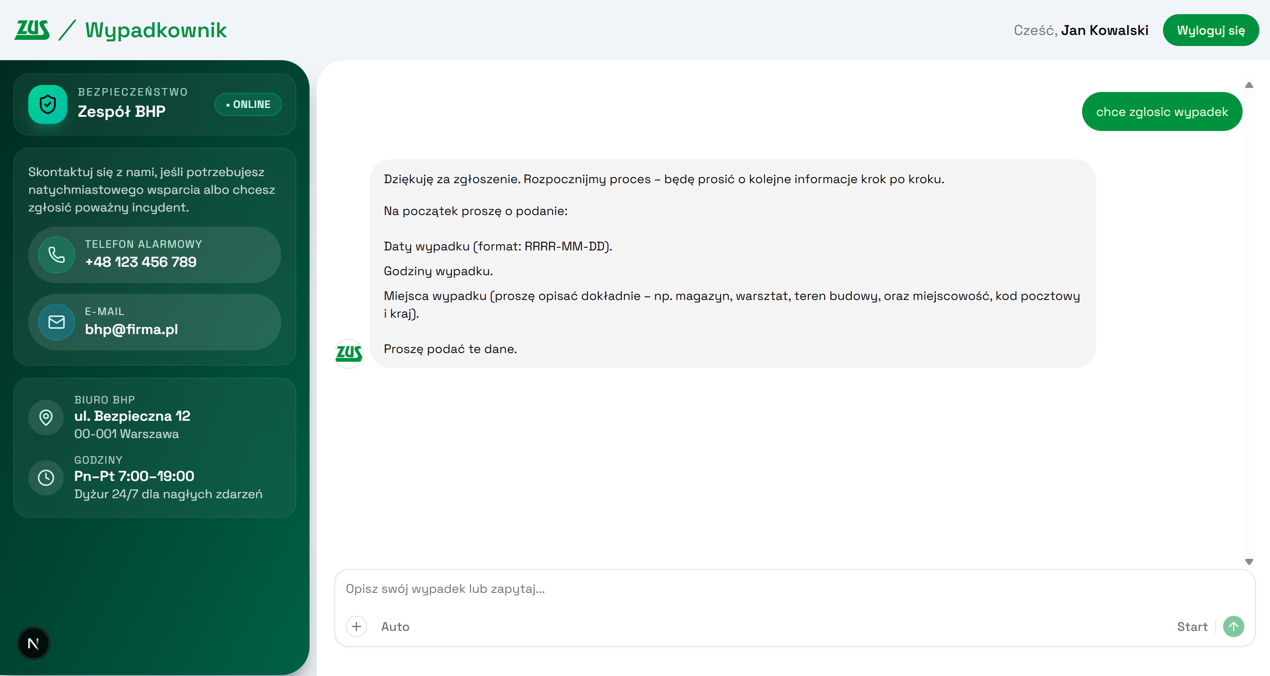Viewport: 1270px width, 676px height.
Task: Click the ZUS avatar beside bot message
Action: (348, 353)
